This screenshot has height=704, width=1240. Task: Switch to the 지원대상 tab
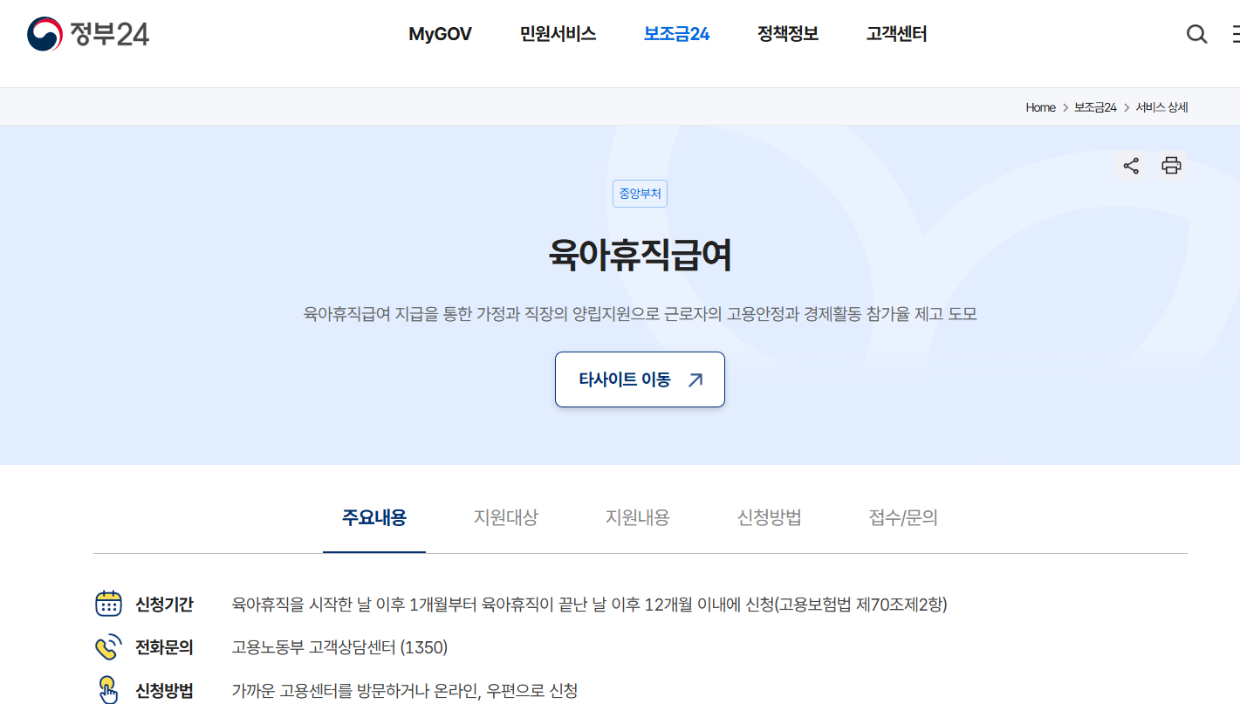pos(506,517)
